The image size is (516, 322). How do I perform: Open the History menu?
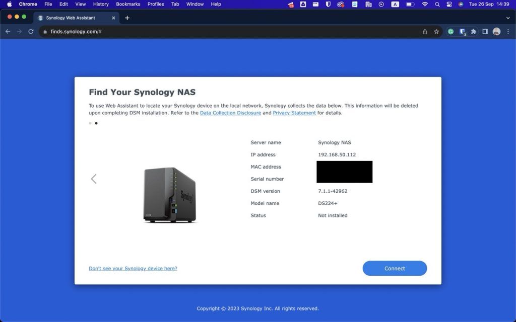[101, 4]
